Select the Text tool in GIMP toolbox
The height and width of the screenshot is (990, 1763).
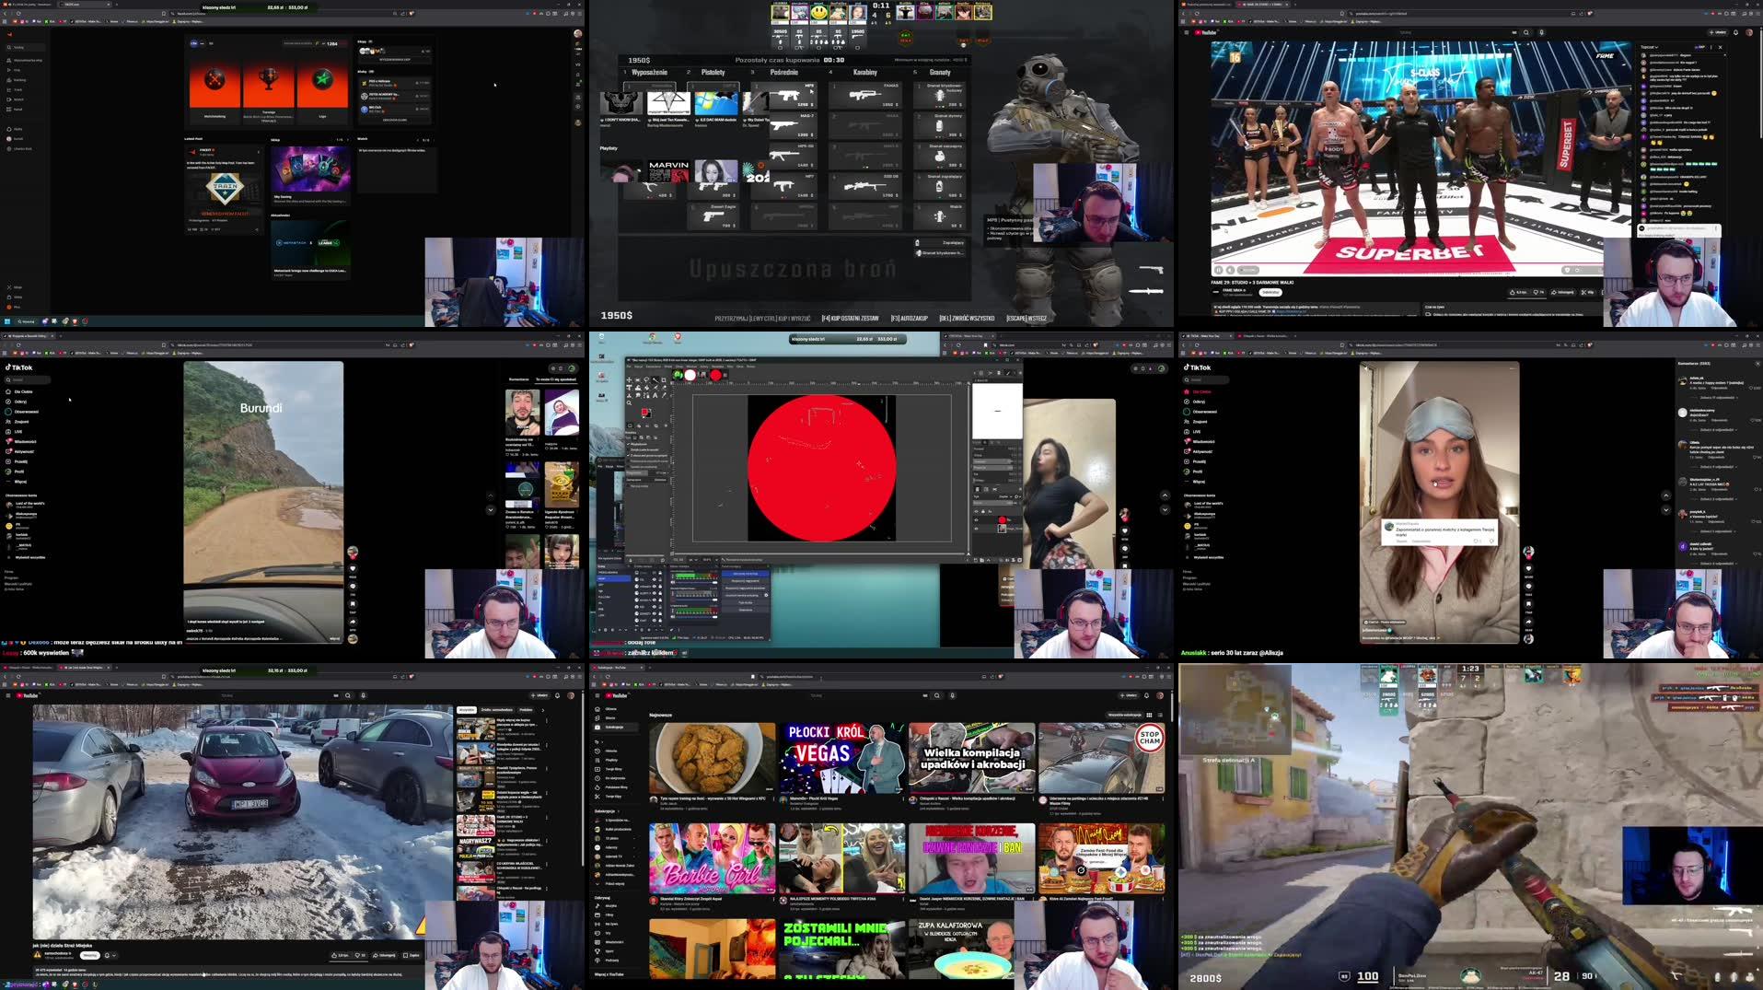(655, 395)
